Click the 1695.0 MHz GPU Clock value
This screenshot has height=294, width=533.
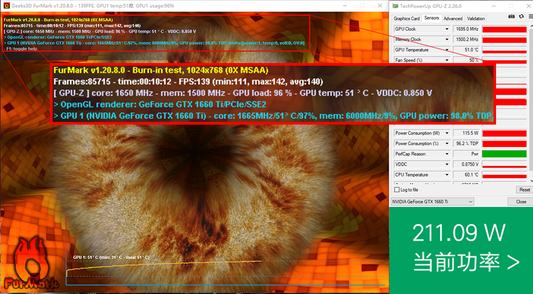(466, 29)
